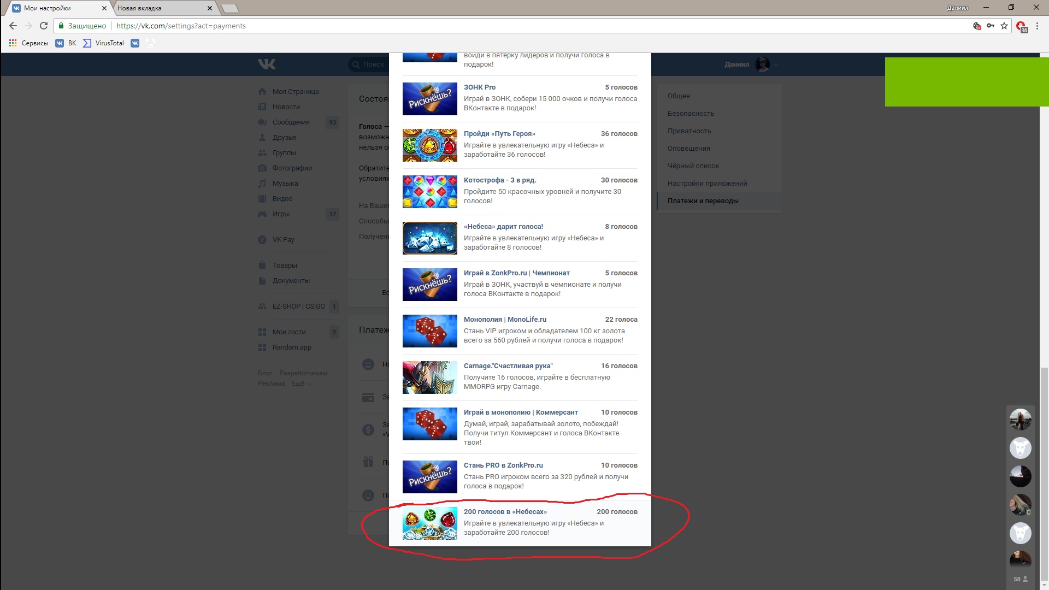
Task: Open the Chrome three-dot menu
Action: [x=1037, y=26]
